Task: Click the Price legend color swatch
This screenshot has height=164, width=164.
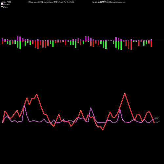Action: tap(2, 7)
